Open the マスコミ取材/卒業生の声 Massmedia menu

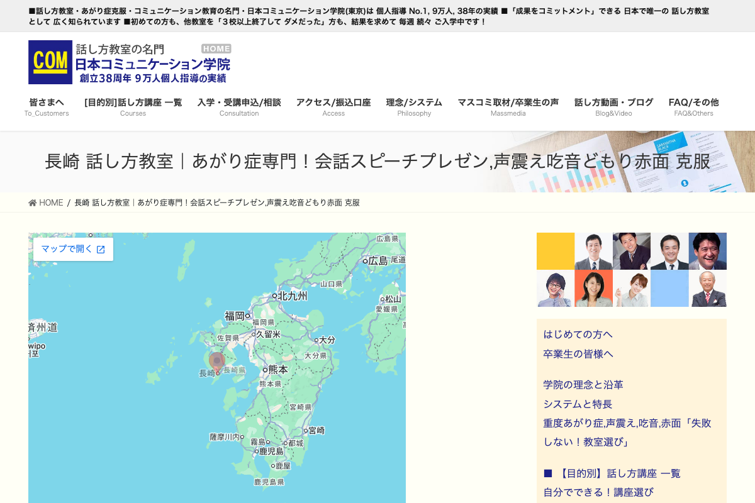tap(508, 107)
